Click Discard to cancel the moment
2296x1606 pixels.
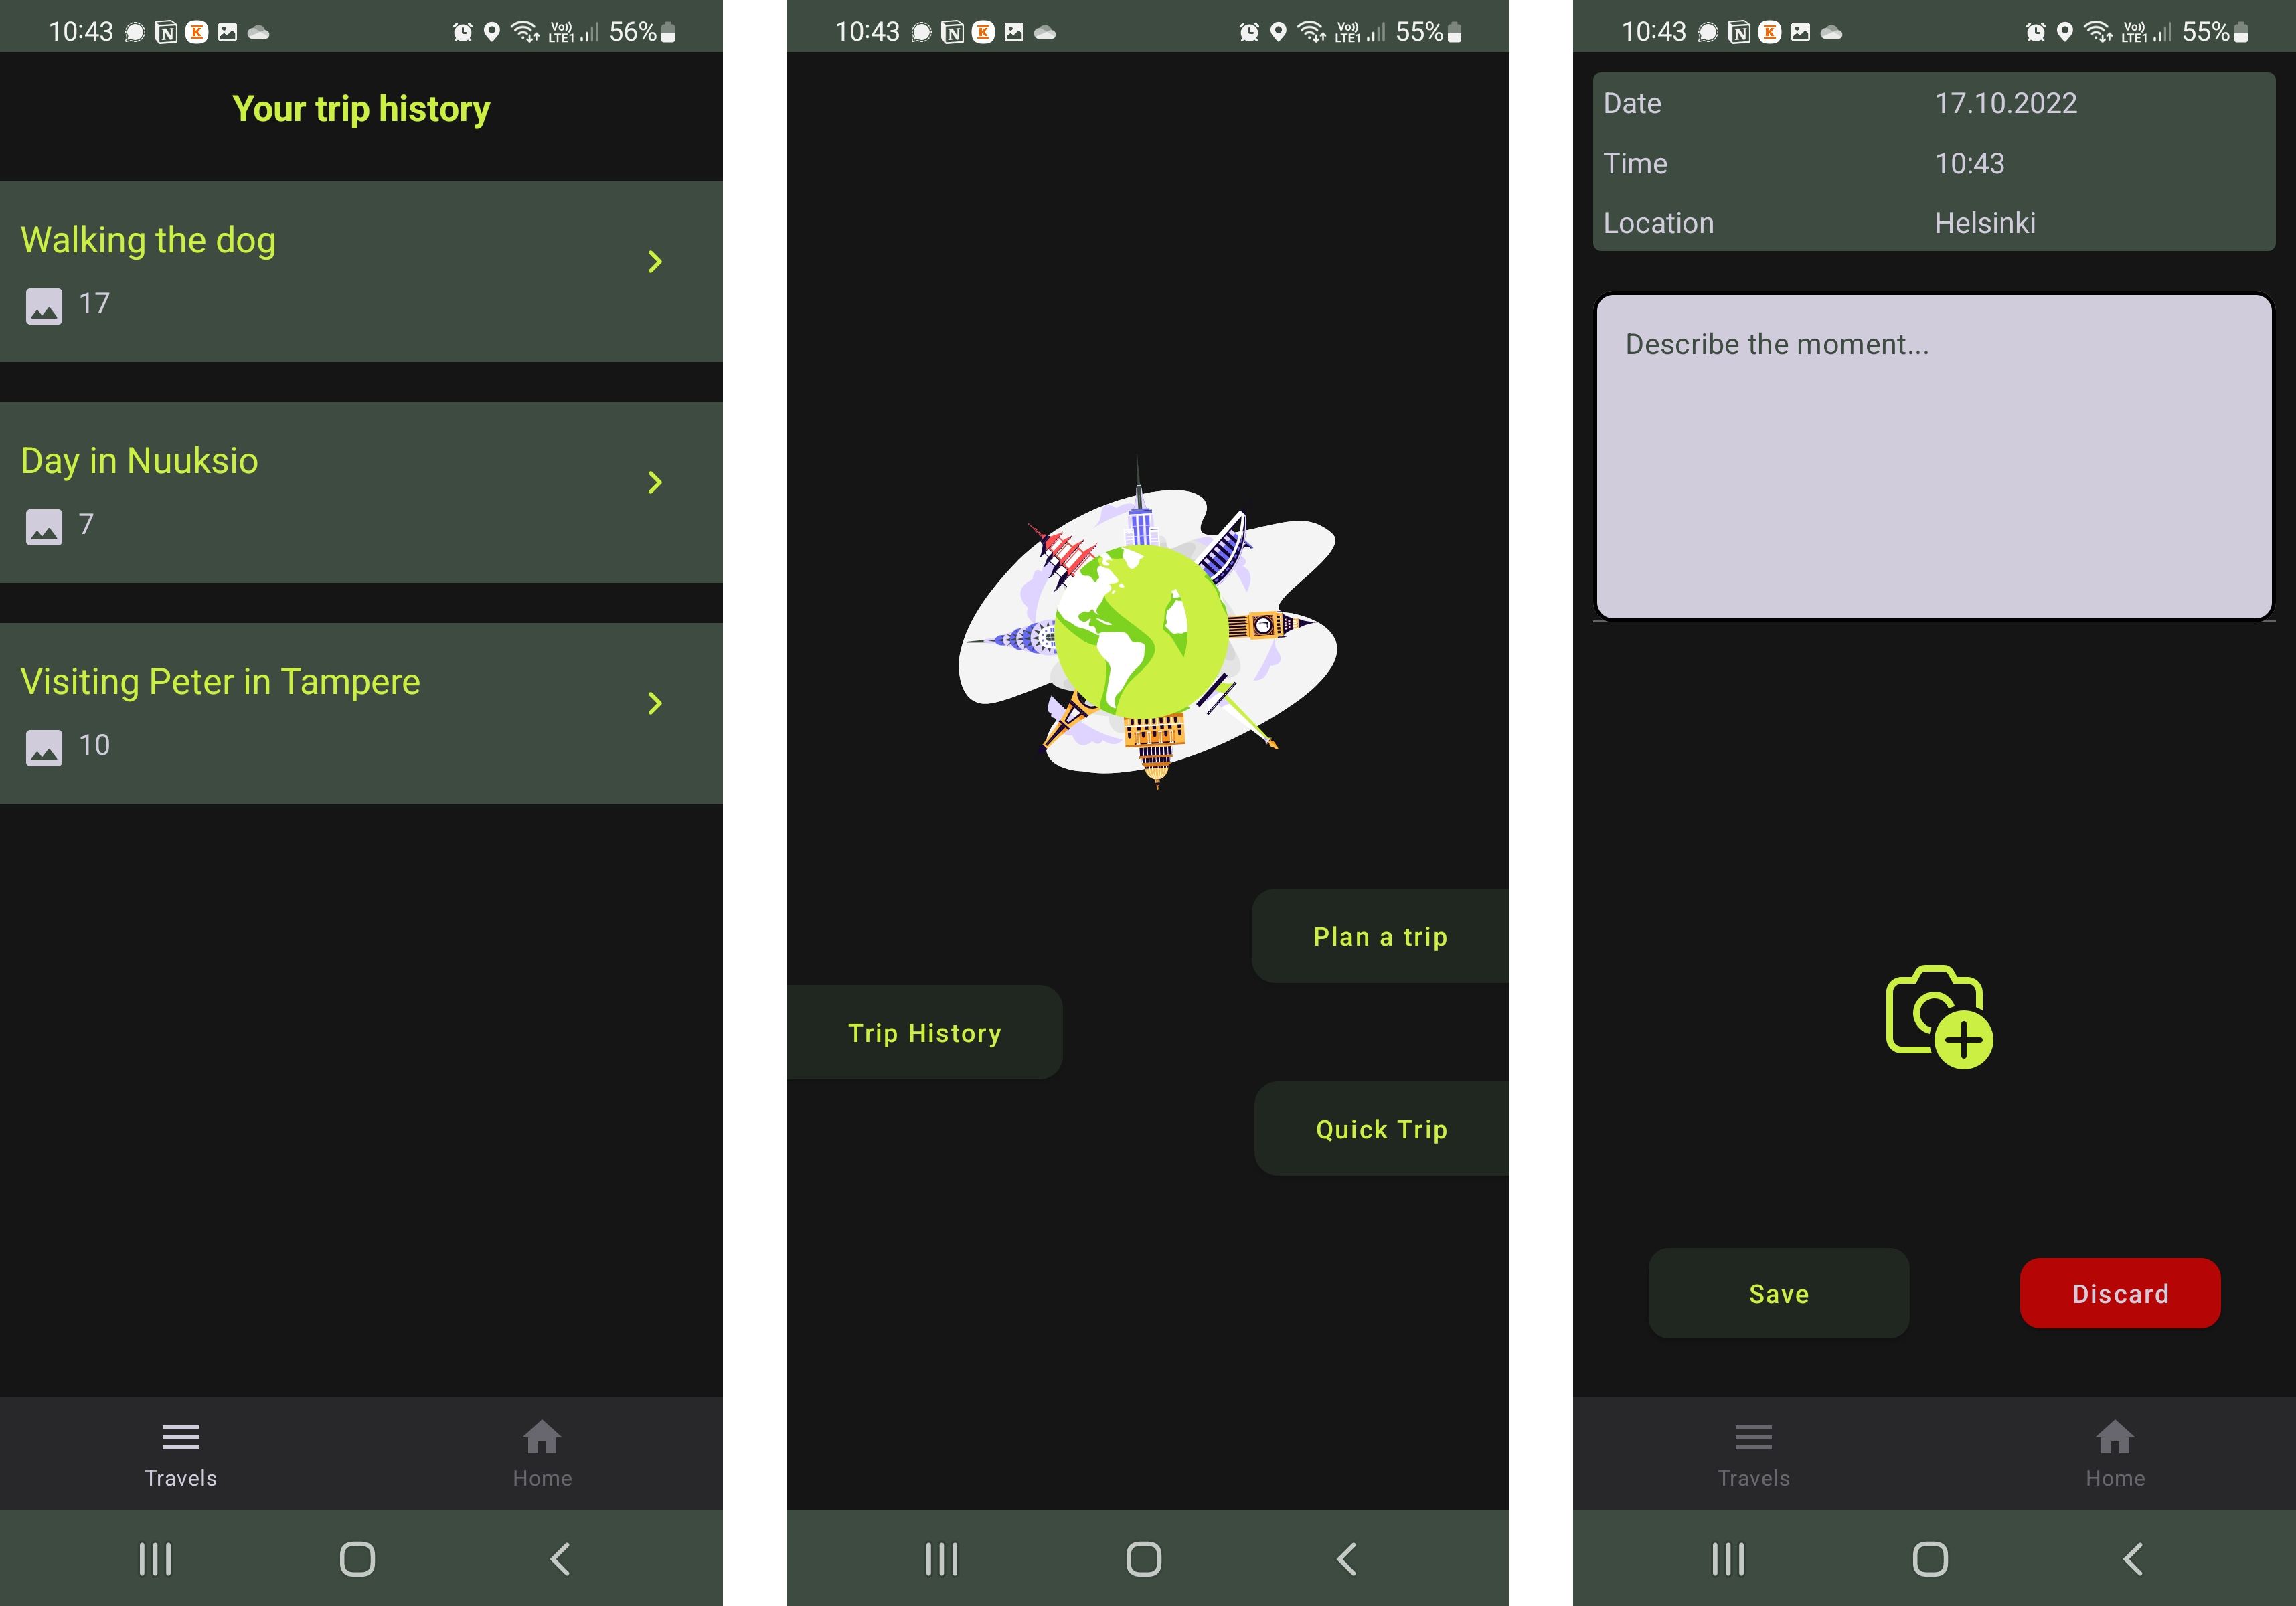click(2121, 1292)
